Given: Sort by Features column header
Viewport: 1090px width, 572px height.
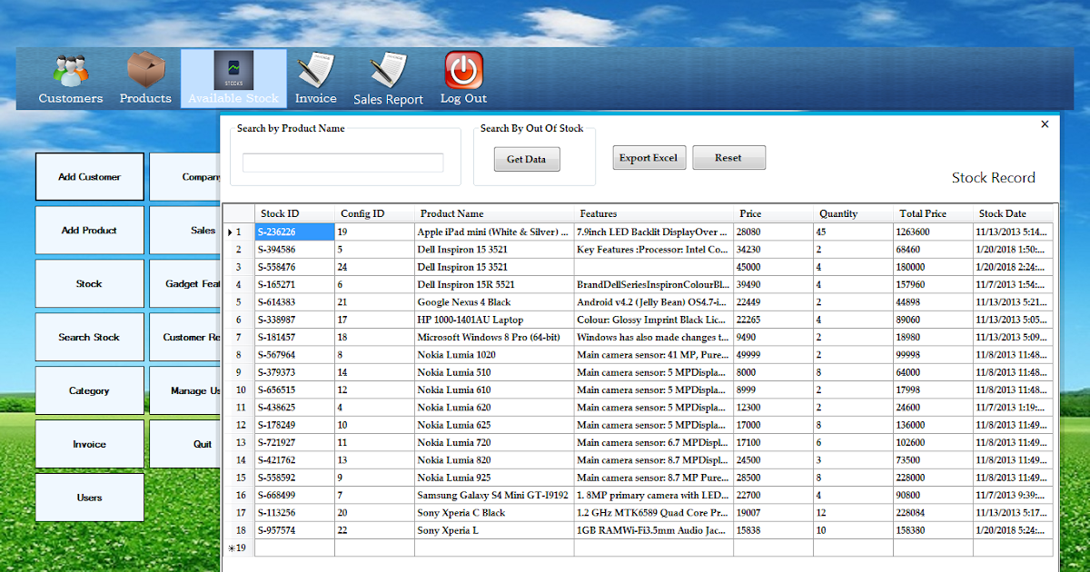Looking at the screenshot, I should (654, 214).
